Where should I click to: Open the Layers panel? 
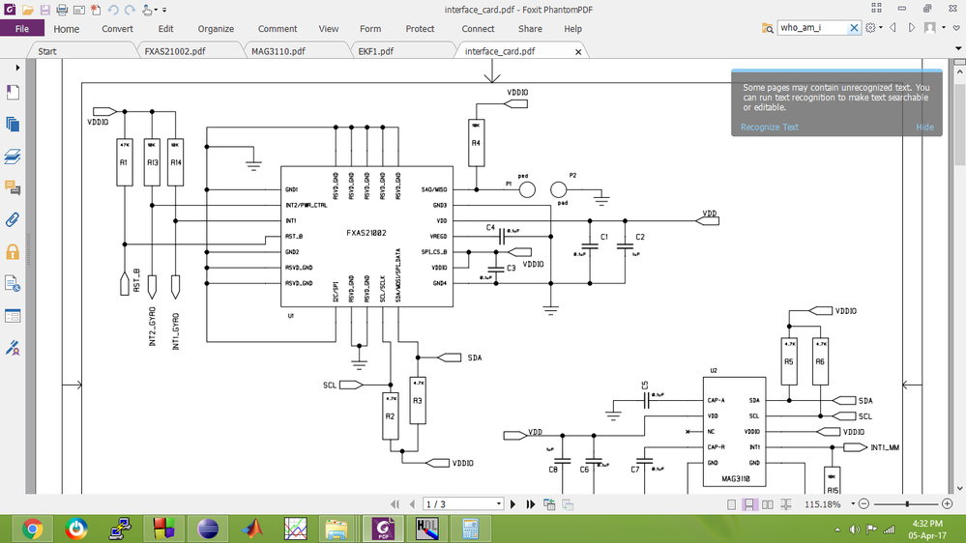13,157
